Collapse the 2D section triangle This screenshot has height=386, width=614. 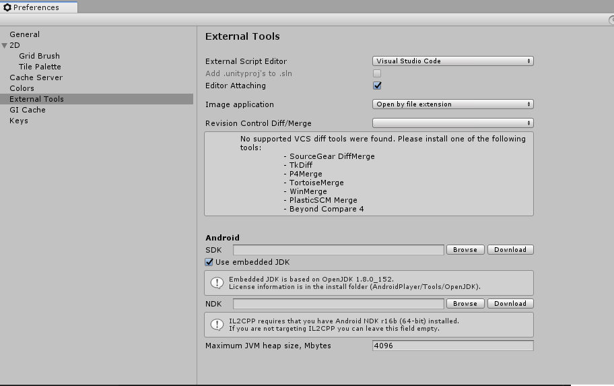click(x=4, y=45)
